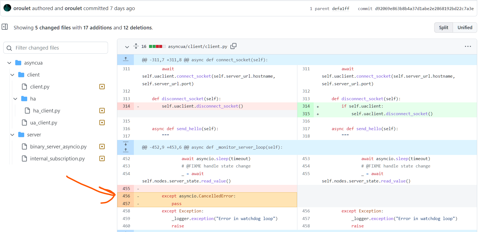Click the ha folder icon

24,99
